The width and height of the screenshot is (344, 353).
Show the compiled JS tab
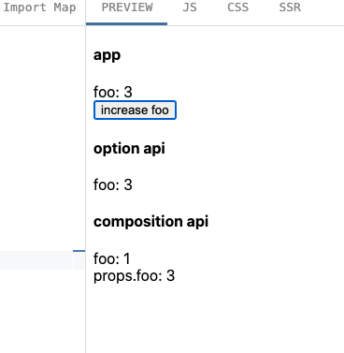coord(190,7)
